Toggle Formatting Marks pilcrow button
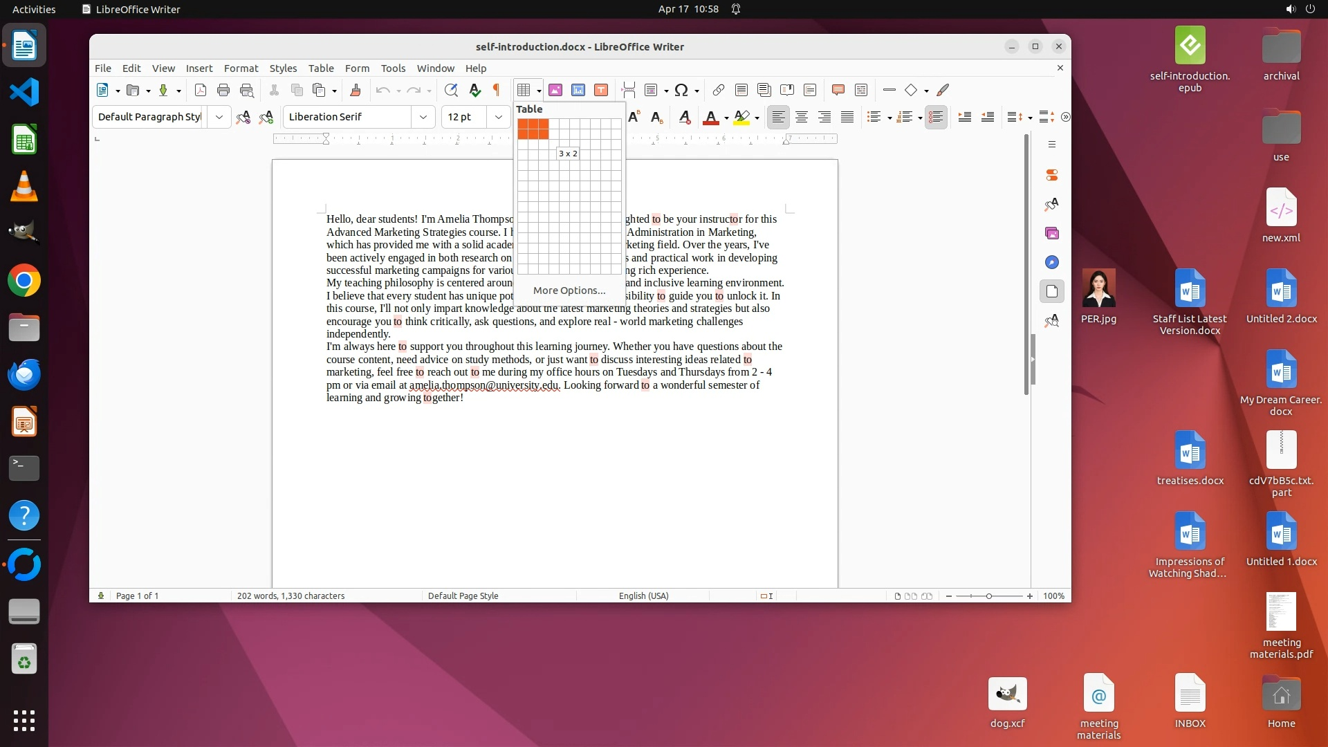This screenshot has height=747, width=1328. [x=496, y=90]
